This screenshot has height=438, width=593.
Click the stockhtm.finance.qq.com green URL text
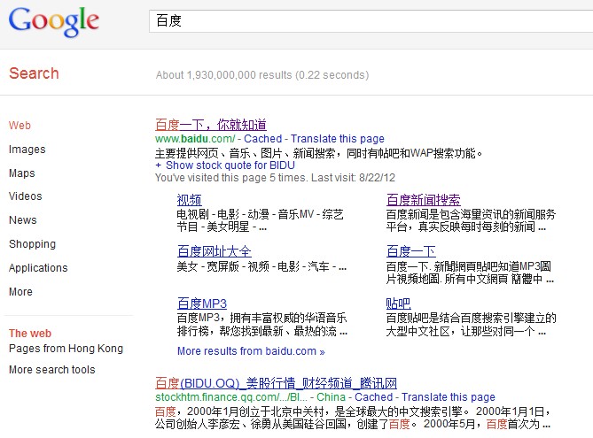[231, 397]
